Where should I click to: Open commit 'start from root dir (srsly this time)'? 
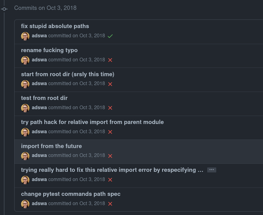(68, 74)
